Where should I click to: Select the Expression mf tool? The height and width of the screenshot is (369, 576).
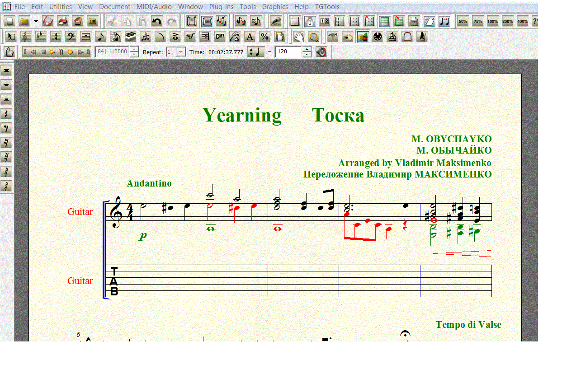point(189,37)
